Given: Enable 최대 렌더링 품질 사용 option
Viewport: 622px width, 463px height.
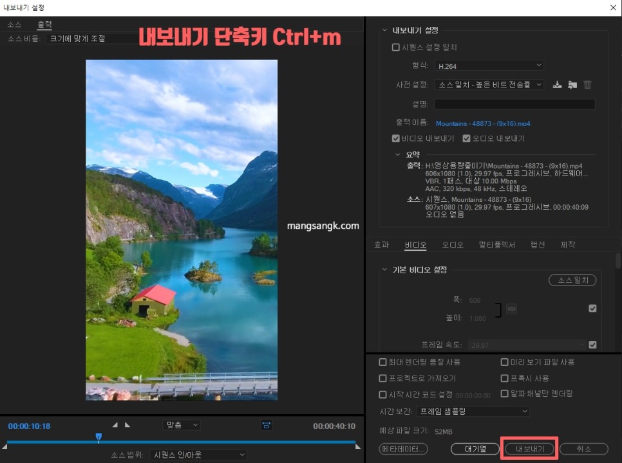Looking at the screenshot, I should pos(381,361).
